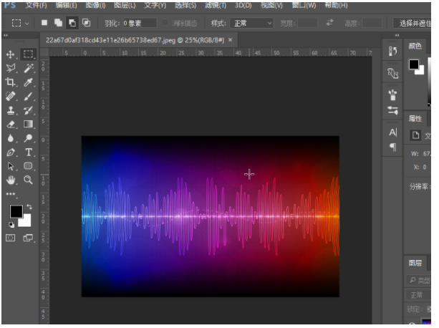Select the Move tool
Screen dimensions: 439x328
pos(10,54)
